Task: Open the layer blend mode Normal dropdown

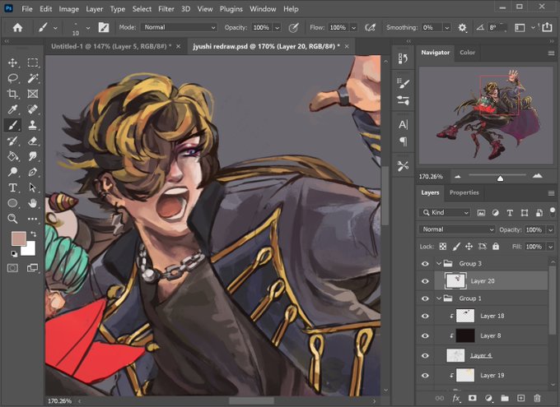Action: tap(457, 229)
